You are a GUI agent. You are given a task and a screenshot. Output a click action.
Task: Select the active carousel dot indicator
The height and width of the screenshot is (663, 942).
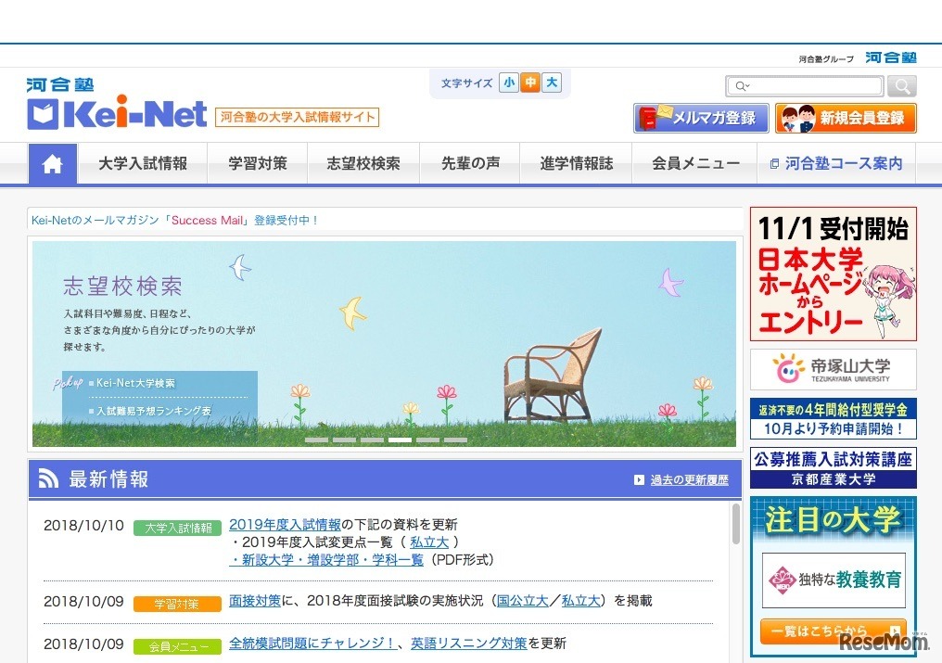400,440
